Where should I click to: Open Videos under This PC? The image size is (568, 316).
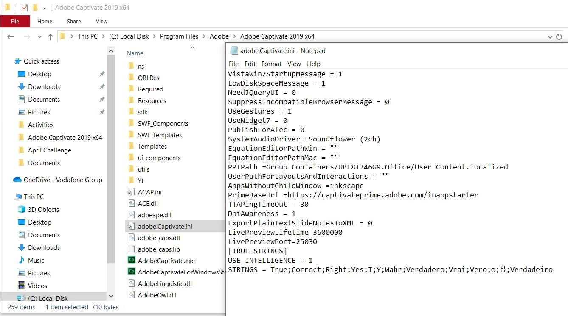(x=37, y=286)
